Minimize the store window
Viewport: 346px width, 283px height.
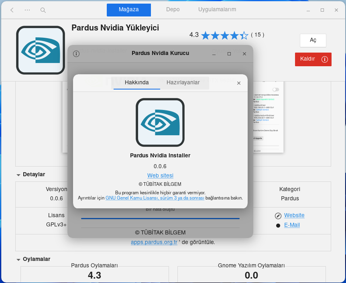308,10
